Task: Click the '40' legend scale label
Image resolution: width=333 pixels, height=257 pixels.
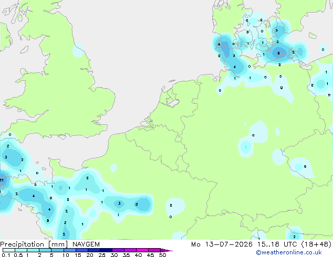Action: [x=138, y=255]
